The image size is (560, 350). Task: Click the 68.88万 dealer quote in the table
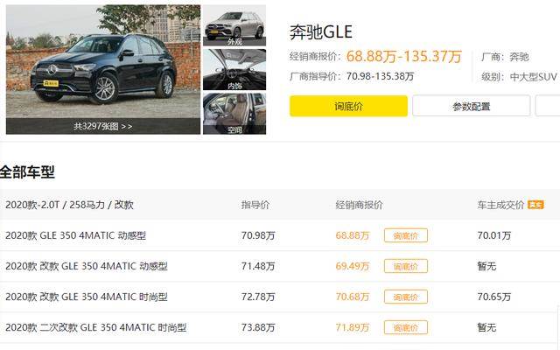pyautogui.click(x=352, y=235)
